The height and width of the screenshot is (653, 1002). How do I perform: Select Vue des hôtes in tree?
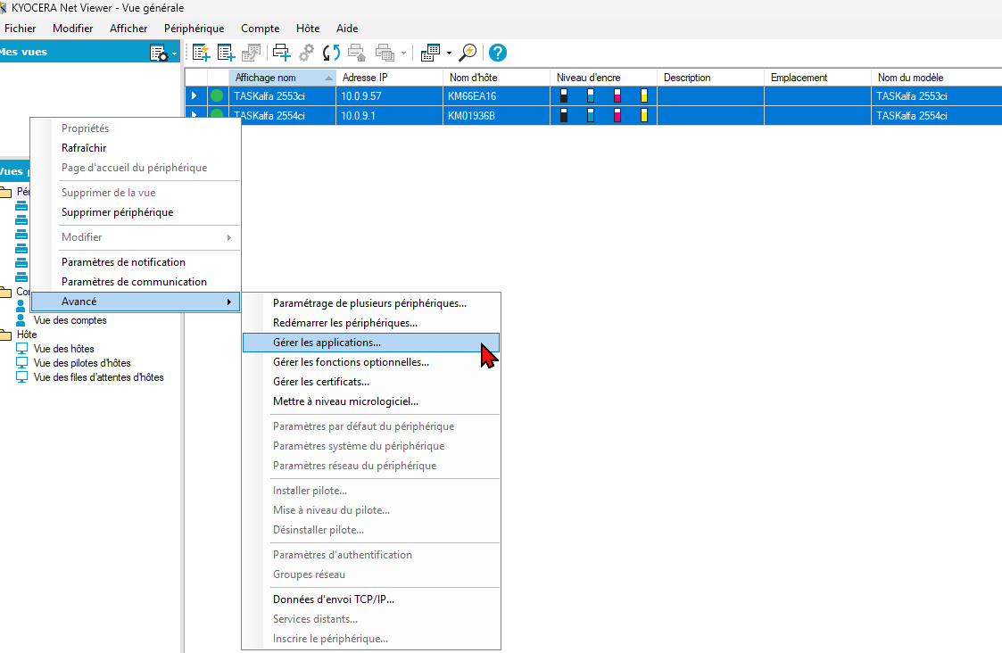click(x=64, y=348)
